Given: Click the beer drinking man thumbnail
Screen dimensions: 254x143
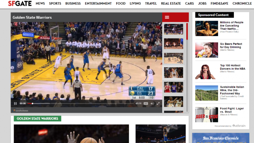Looking at the screenshot, I should tap(207, 50).
